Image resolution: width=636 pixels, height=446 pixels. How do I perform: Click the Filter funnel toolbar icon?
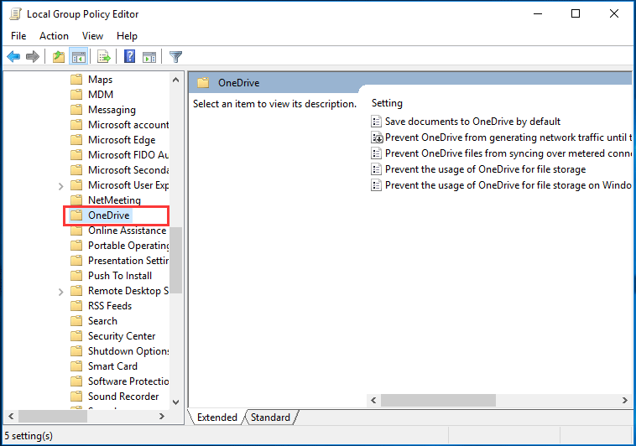pos(175,57)
